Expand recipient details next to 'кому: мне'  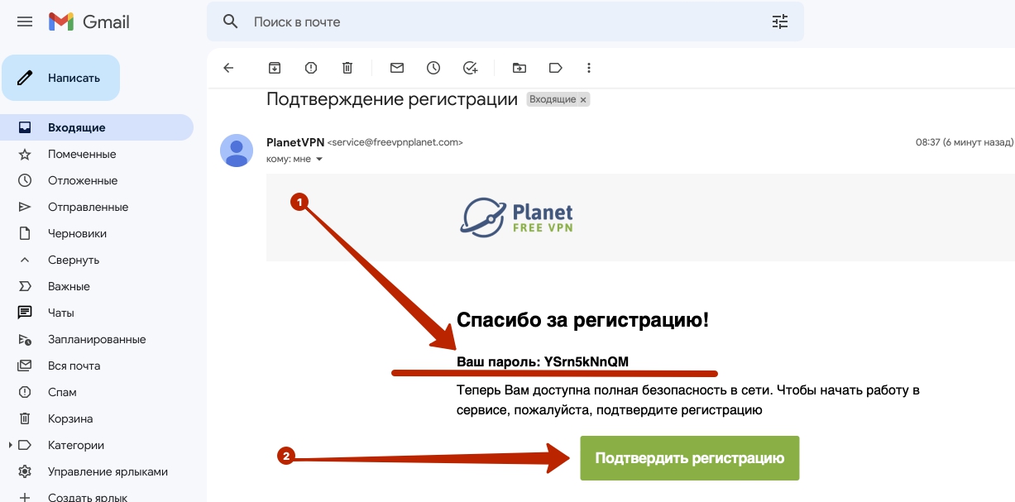coord(319,159)
